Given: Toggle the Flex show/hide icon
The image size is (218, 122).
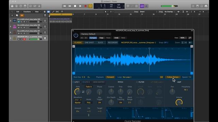Looking at the screenshot, I should pos(57,12).
